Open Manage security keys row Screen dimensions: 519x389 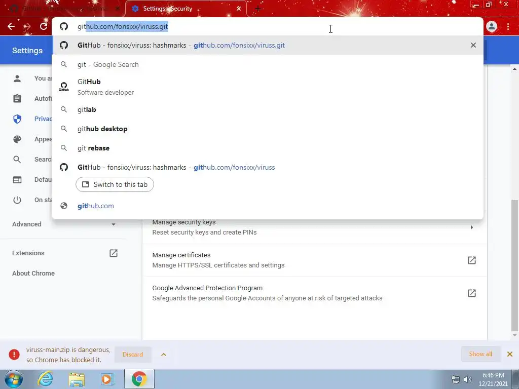click(x=314, y=227)
